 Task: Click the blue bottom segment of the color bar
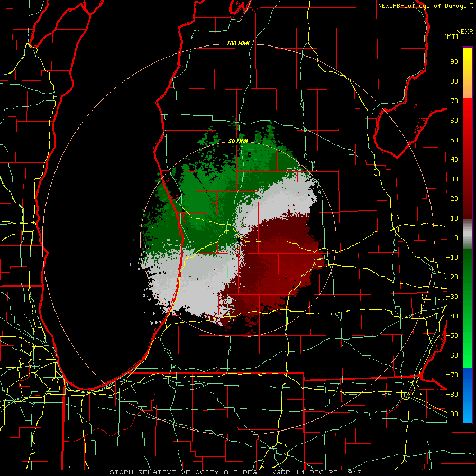pyautogui.click(x=467, y=396)
